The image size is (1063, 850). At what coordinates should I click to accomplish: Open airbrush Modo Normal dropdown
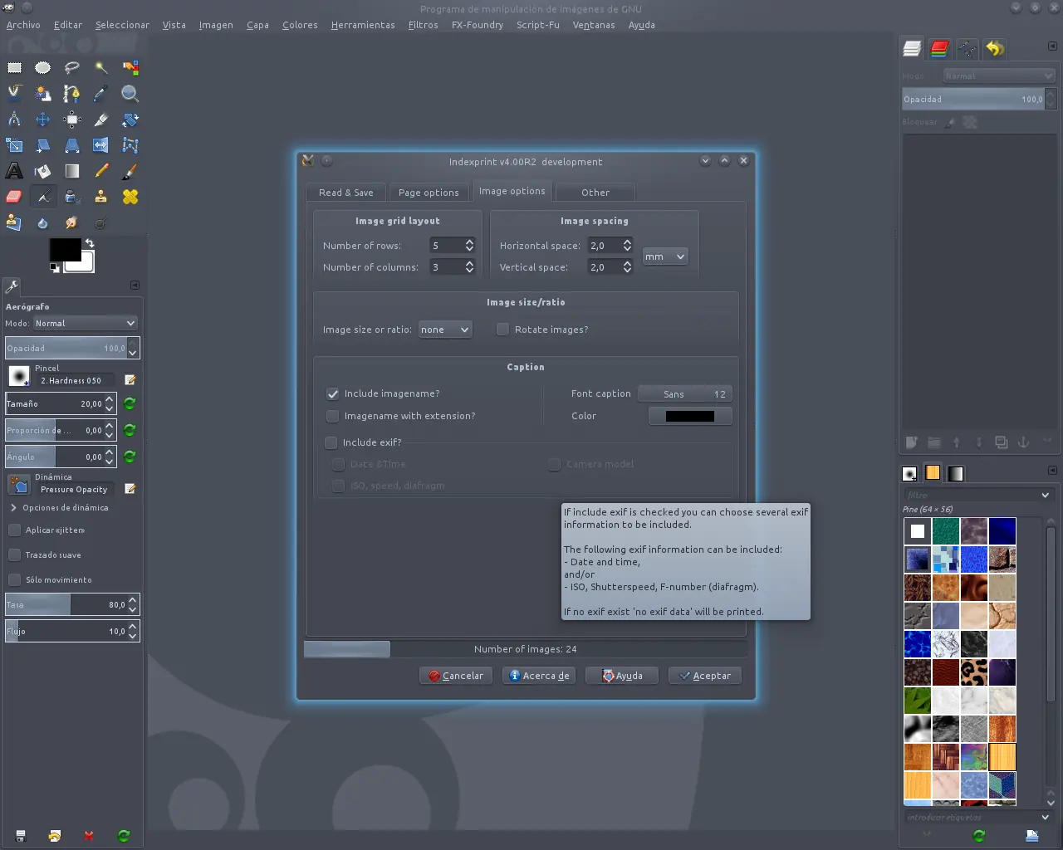point(85,323)
